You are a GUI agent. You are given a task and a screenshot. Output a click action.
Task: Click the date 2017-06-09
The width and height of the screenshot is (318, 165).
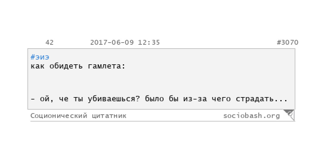click(x=112, y=43)
